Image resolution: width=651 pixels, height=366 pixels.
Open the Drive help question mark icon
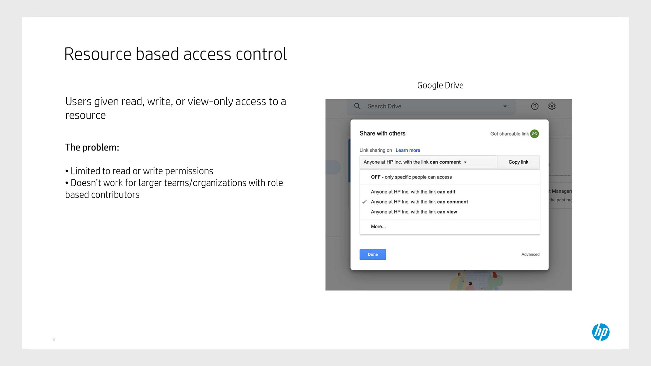pos(535,106)
